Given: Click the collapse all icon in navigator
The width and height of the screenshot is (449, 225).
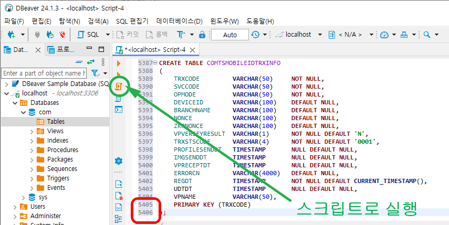Looking at the screenshot, I should click(79, 62).
